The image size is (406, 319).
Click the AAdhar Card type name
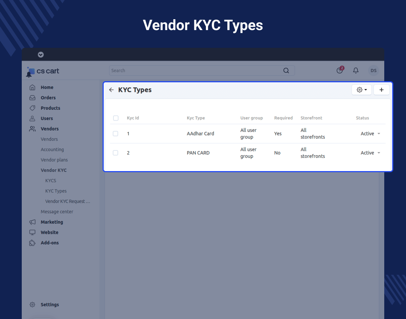tap(200, 134)
